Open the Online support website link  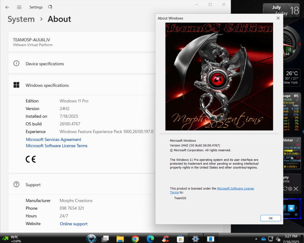(x=73, y=224)
